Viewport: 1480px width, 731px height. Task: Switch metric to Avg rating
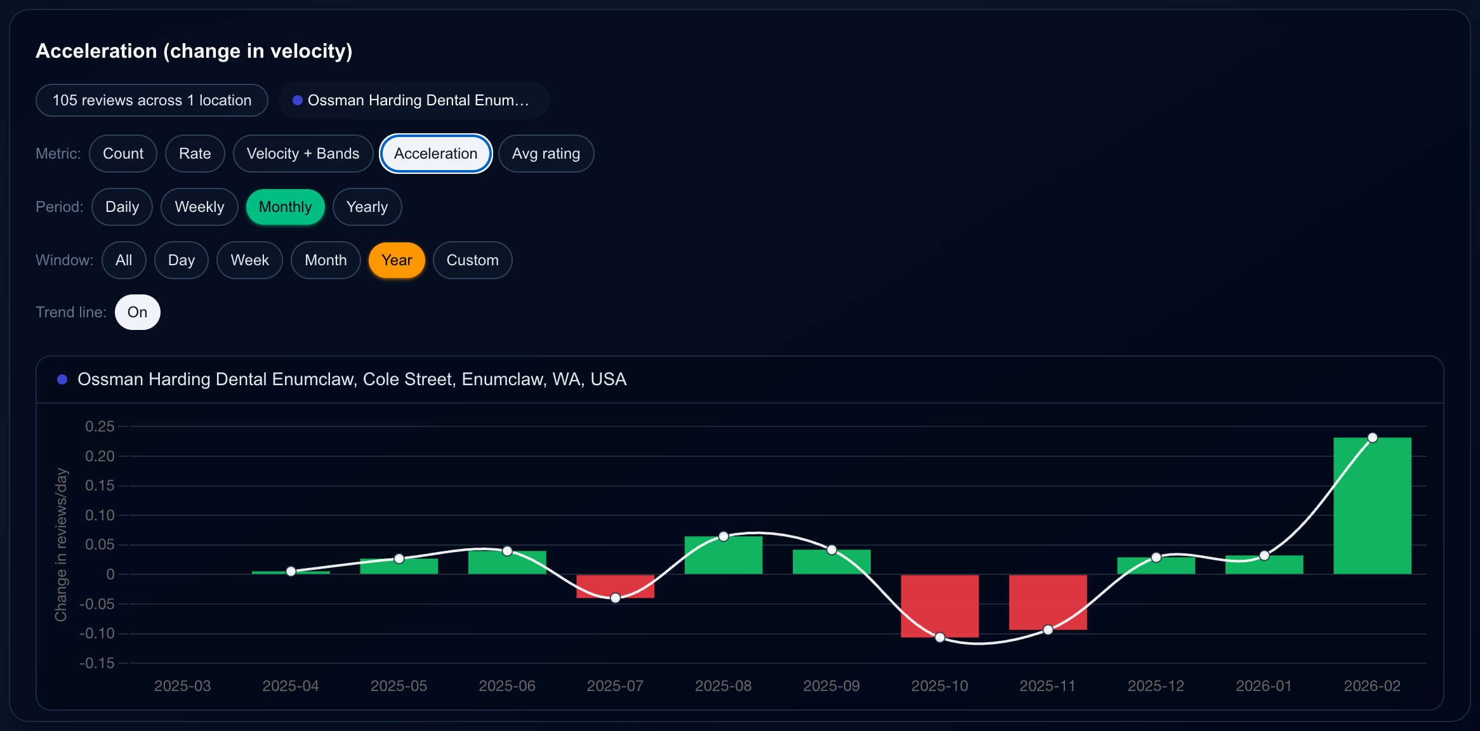click(x=546, y=154)
